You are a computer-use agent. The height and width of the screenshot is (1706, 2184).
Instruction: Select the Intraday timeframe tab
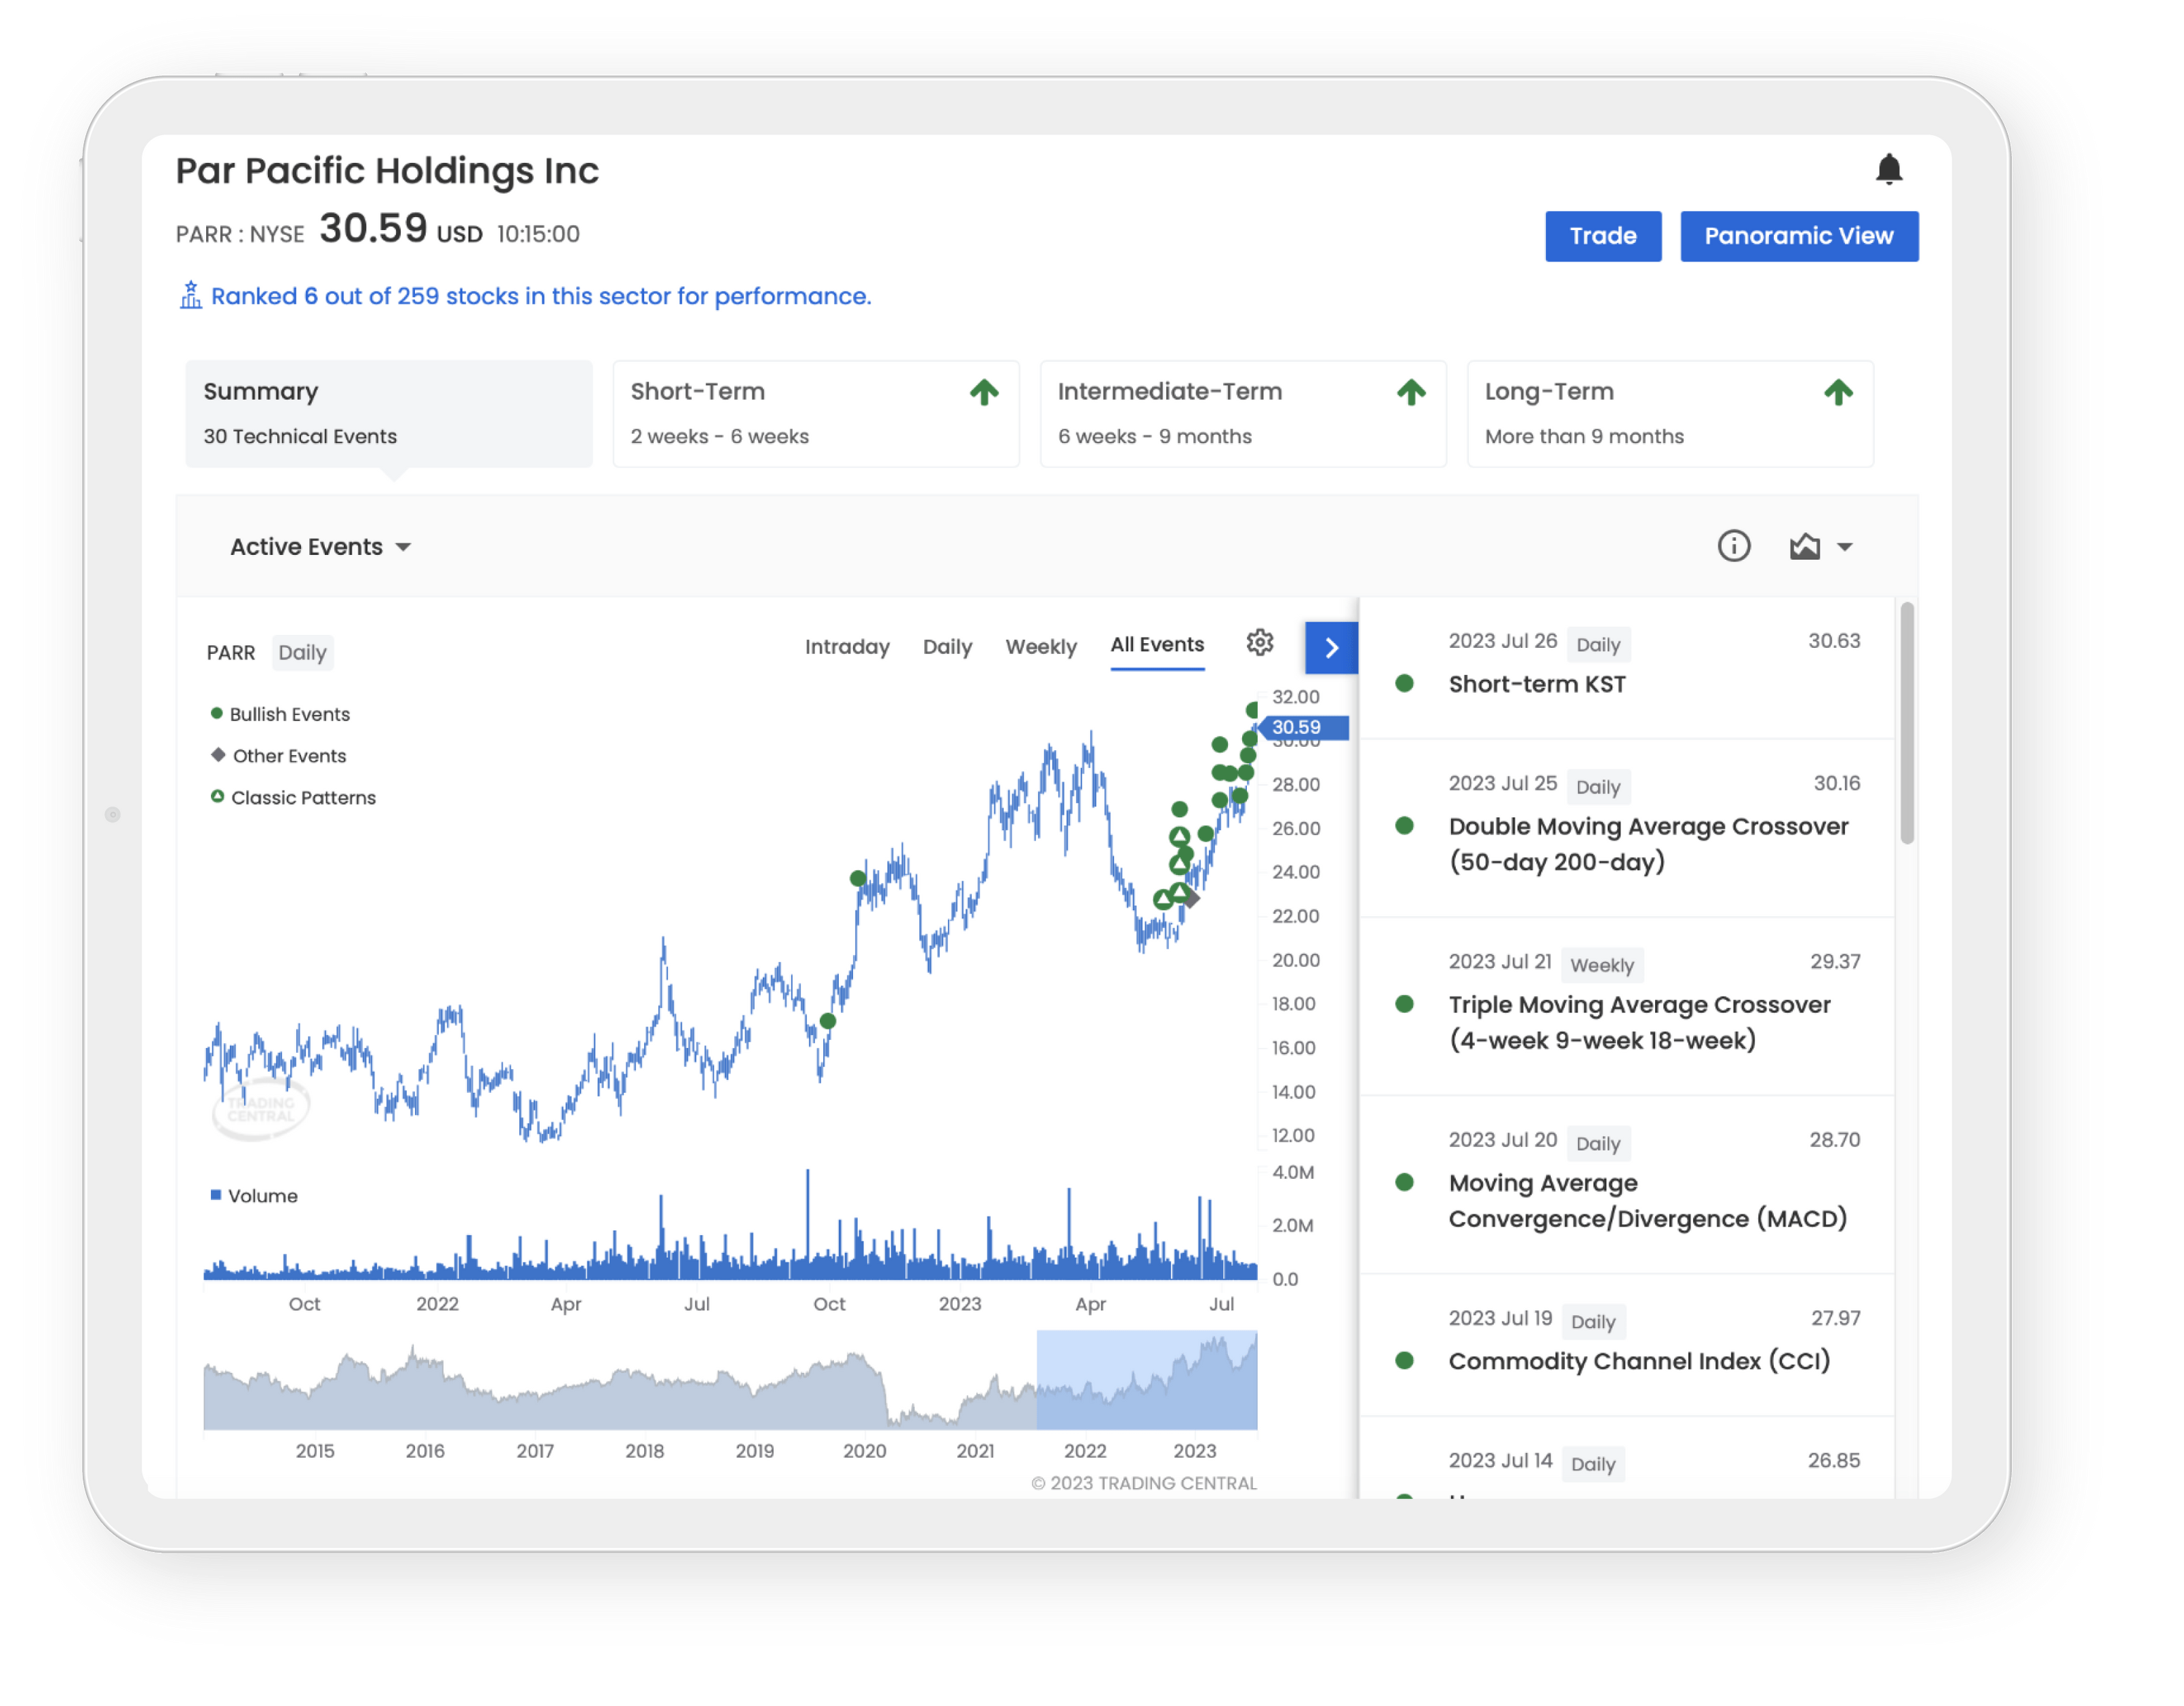847,647
